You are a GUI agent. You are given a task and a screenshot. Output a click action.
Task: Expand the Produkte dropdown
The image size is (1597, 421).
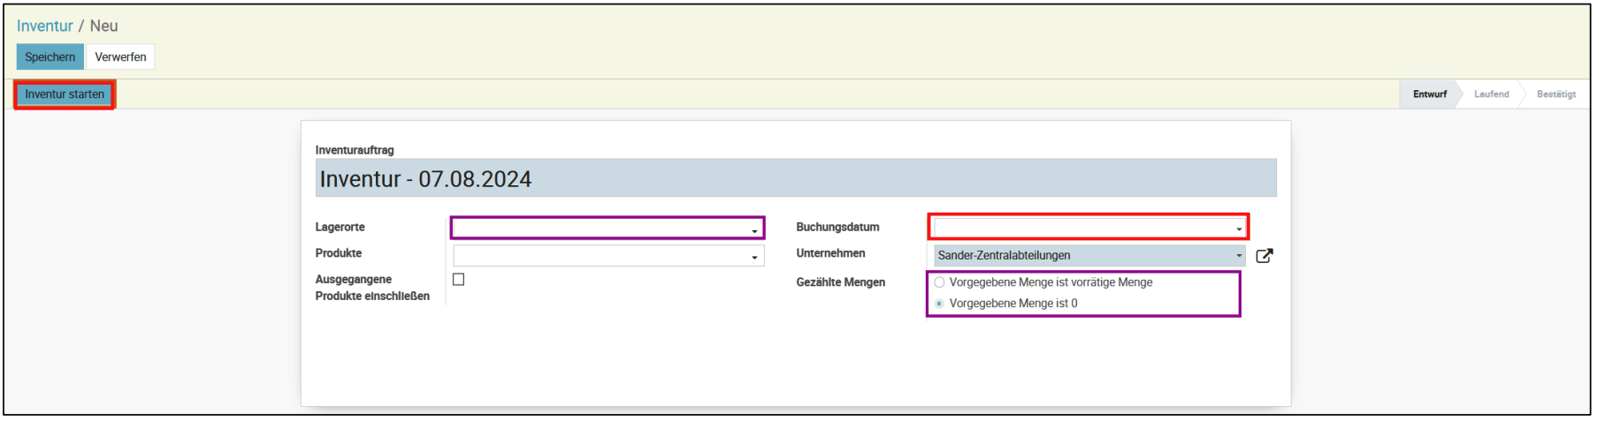coord(607,256)
